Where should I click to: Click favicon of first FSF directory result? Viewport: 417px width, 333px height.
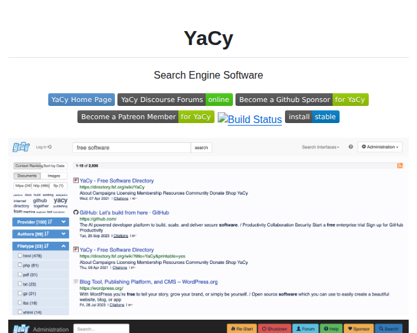(x=76, y=180)
